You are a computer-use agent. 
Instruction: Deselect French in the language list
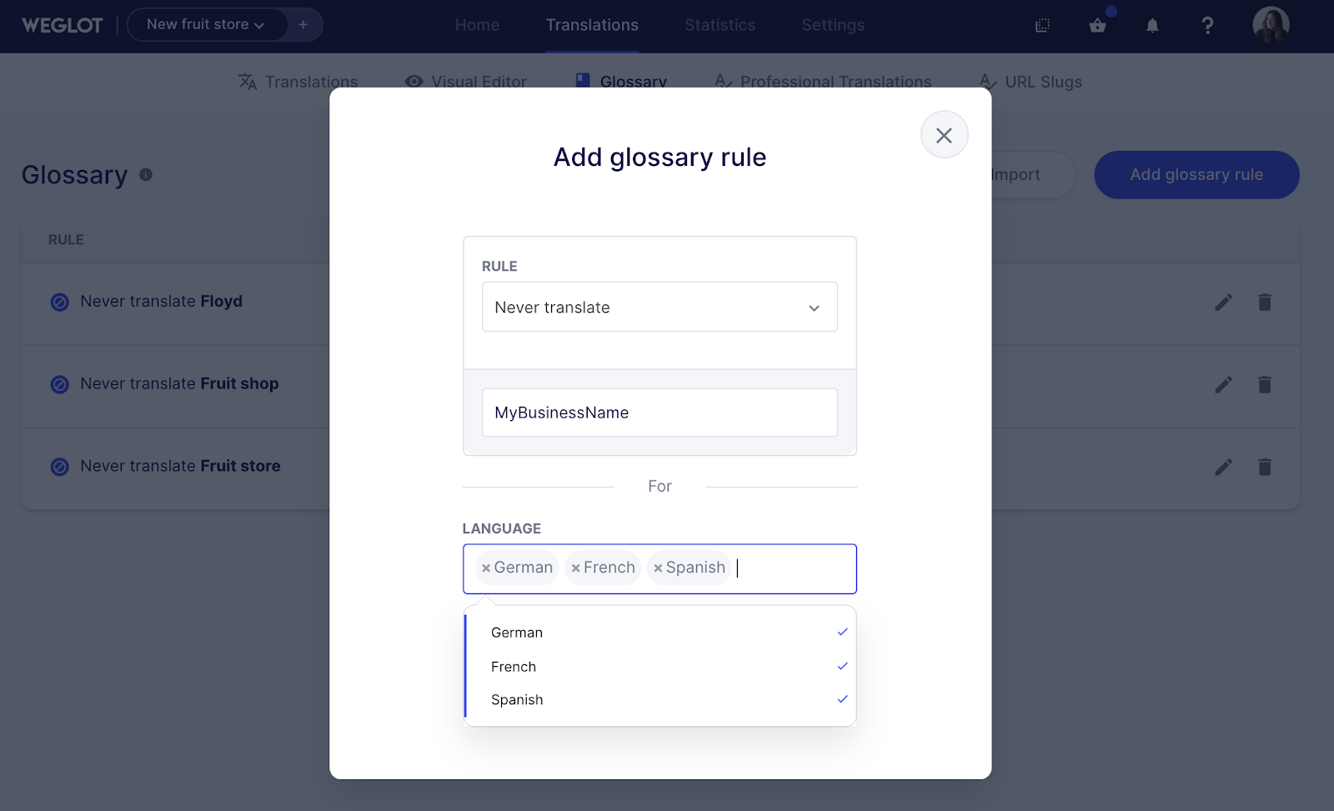660,667
